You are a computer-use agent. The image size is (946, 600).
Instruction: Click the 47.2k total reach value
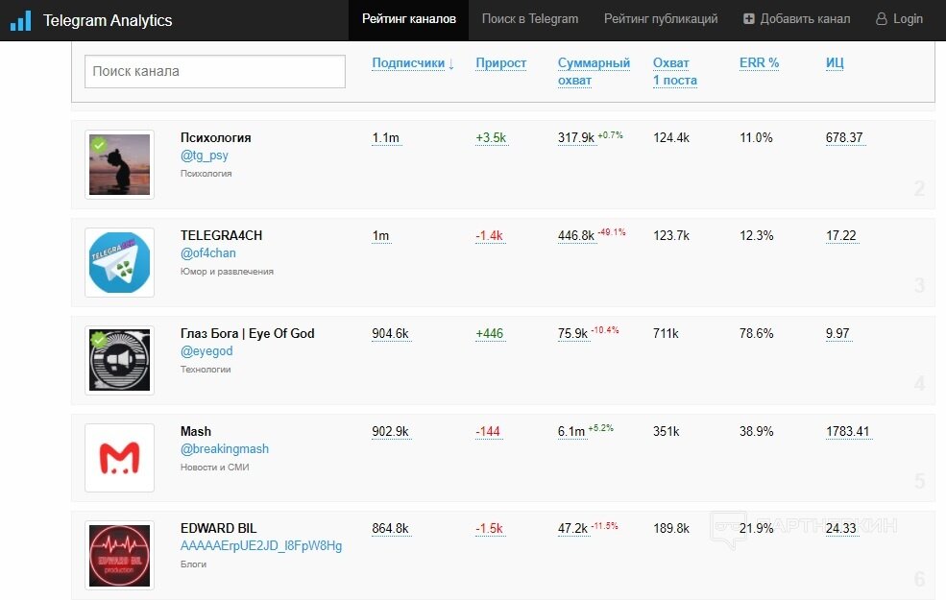(572, 528)
